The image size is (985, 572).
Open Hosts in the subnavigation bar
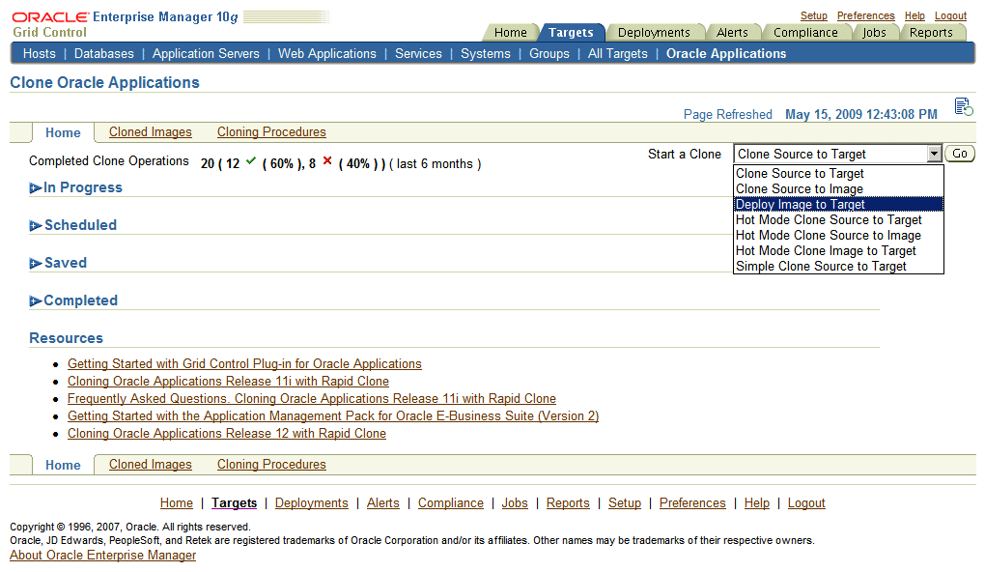tap(39, 54)
